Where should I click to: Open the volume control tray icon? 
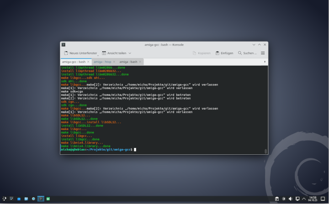click(x=291, y=199)
